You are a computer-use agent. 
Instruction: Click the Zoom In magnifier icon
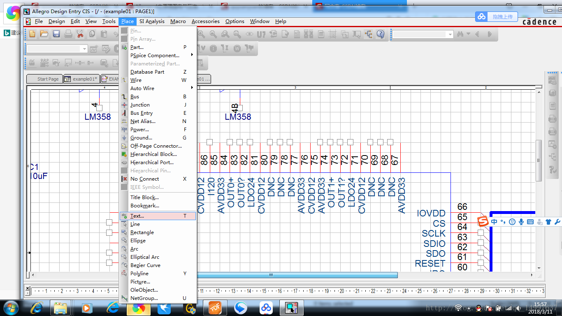click(x=201, y=35)
